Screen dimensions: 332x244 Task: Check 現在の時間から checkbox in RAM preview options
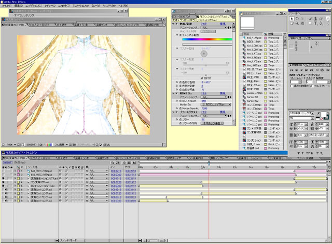tap(292, 86)
